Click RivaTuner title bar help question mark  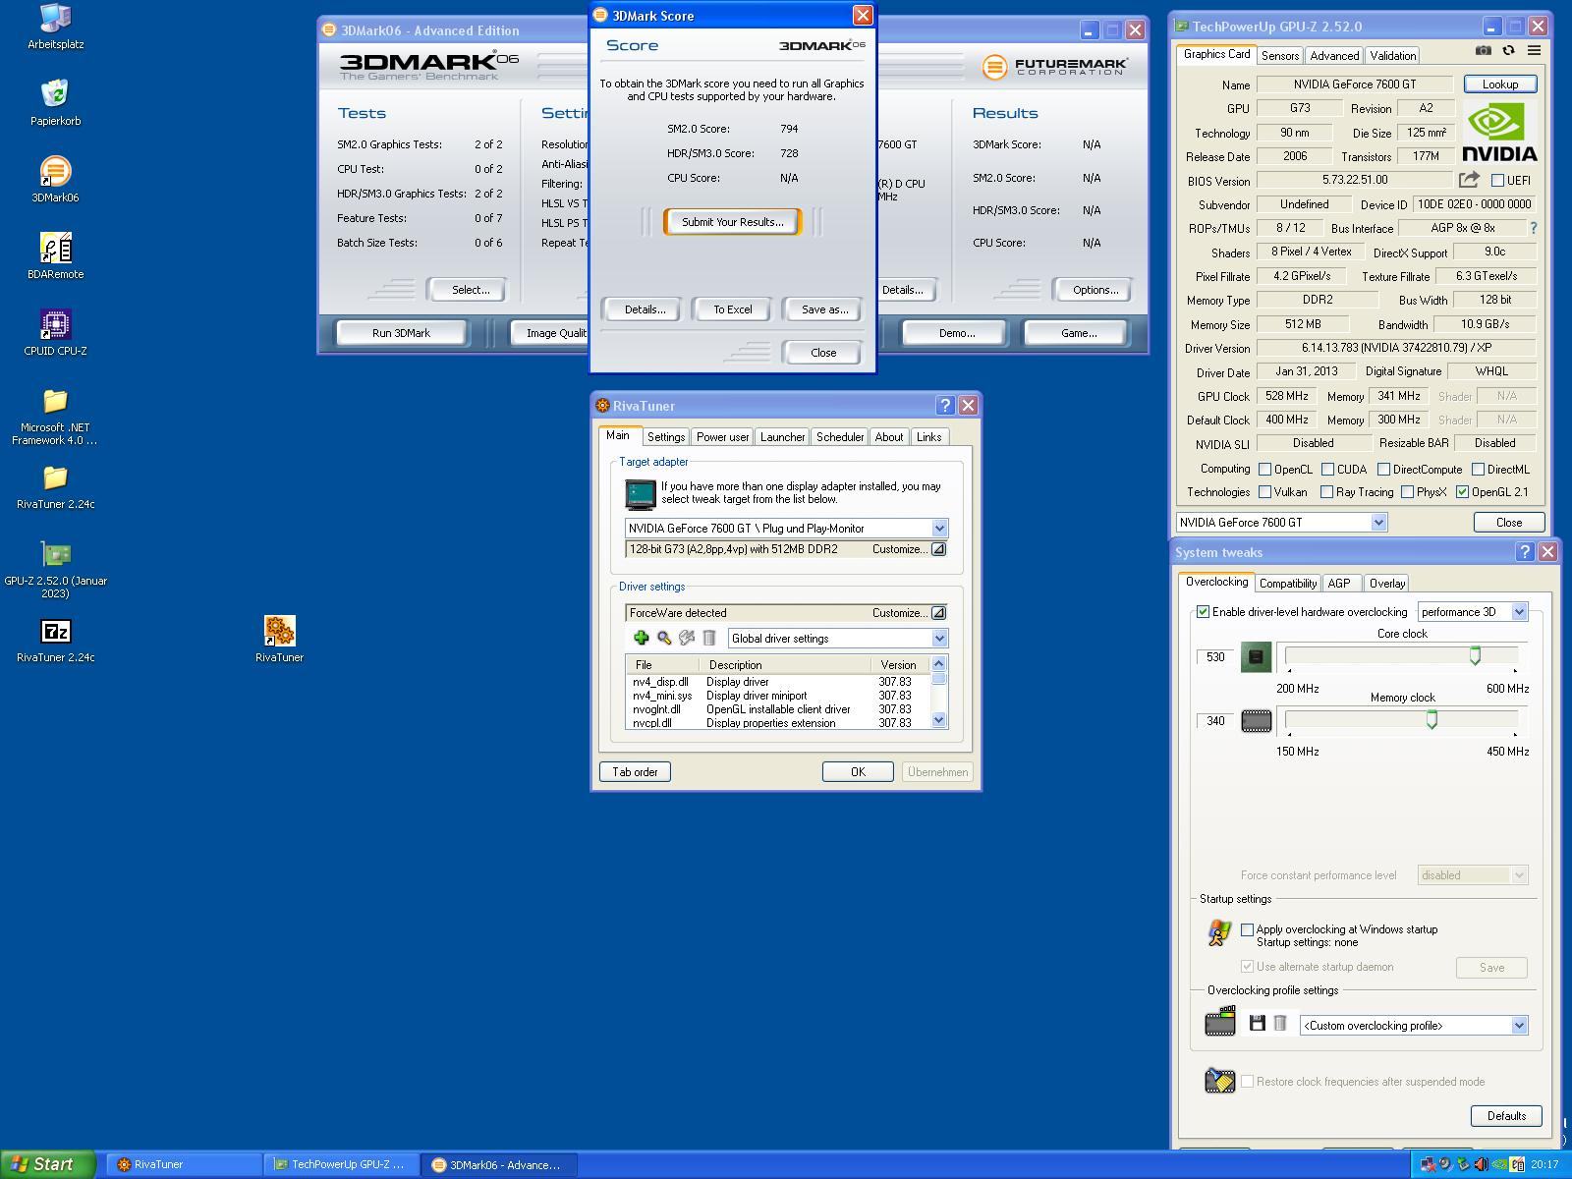(945, 405)
